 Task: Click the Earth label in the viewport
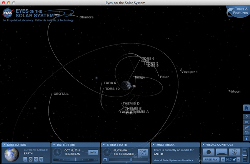[132, 86]
